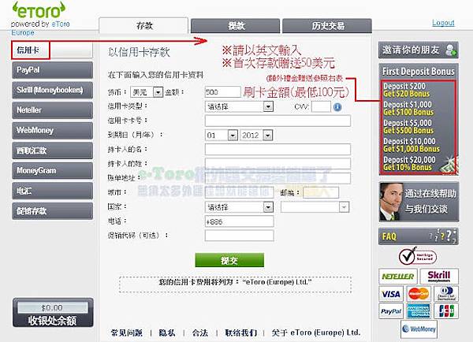Click the American Express logo
The width and height of the screenshot is (473, 342).
419,311
